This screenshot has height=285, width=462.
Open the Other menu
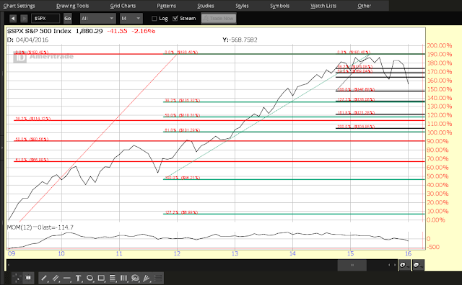point(364,6)
